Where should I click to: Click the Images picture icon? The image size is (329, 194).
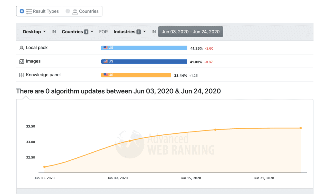22,62
